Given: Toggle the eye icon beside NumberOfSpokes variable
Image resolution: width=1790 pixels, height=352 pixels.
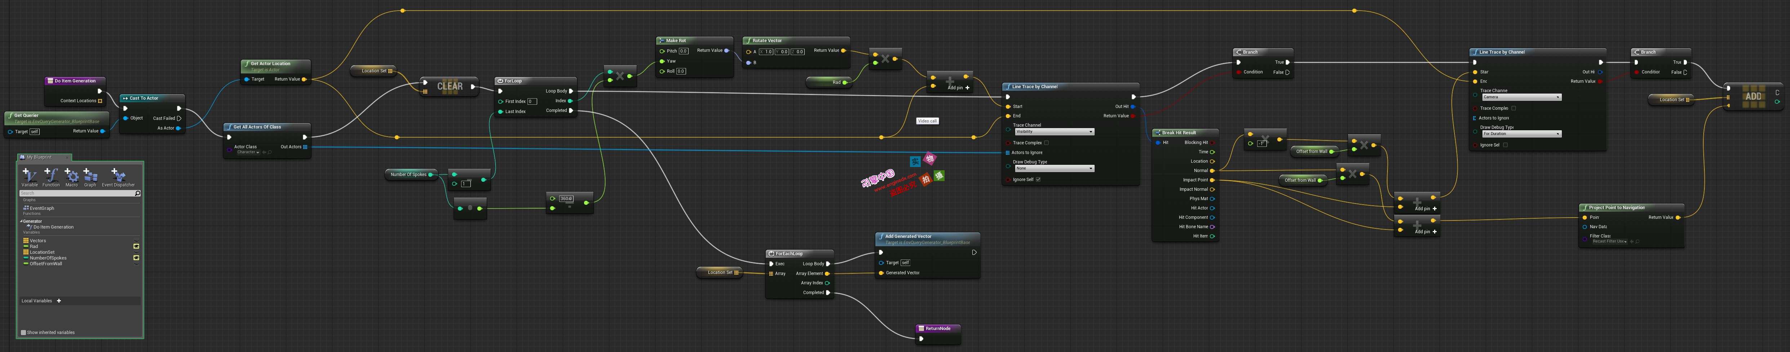Looking at the screenshot, I should click(136, 258).
